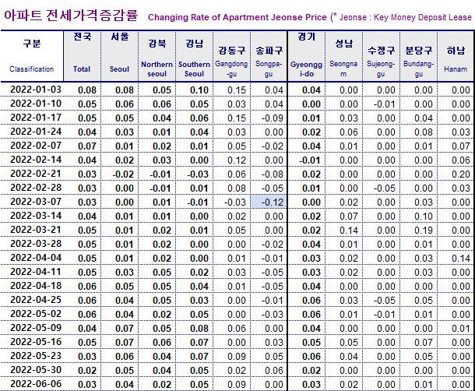Select the 강북 Northern Seoul header
The image size is (475, 391).
pos(157,56)
